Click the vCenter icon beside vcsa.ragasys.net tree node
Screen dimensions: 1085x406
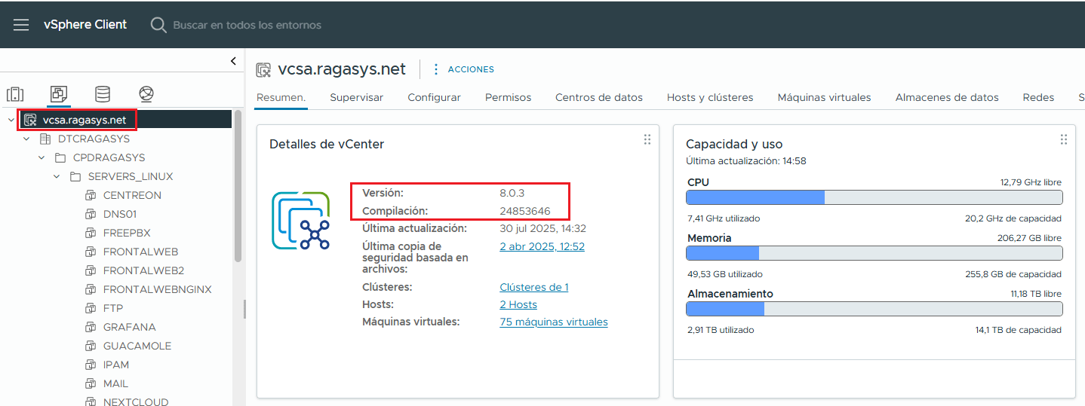30,120
